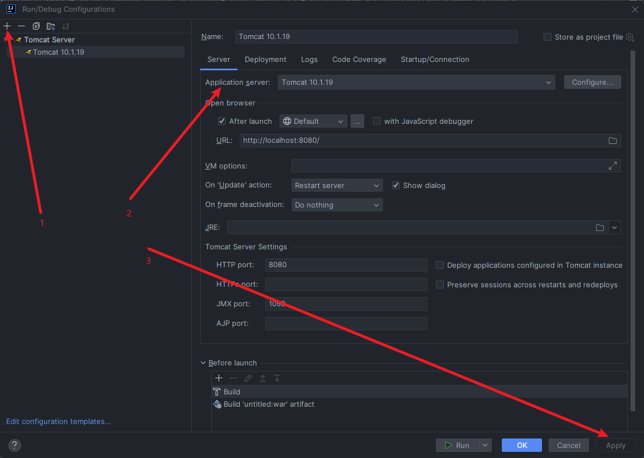Remove the selected Before launch task
644x458 pixels.
(x=233, y=378)
